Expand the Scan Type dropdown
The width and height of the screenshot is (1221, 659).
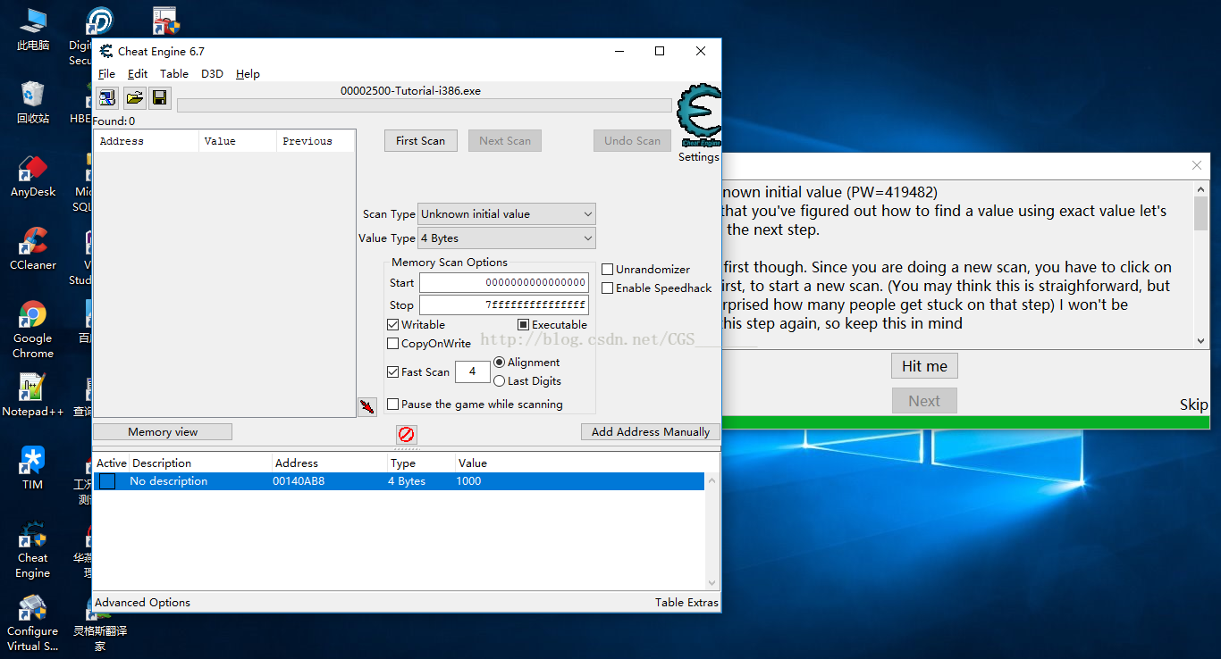click(506, 214)
